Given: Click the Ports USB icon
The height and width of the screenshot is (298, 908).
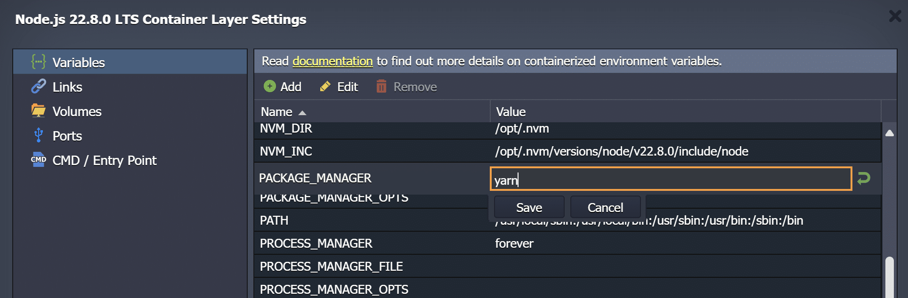Looking at the screenshot, I should point(38,135).
